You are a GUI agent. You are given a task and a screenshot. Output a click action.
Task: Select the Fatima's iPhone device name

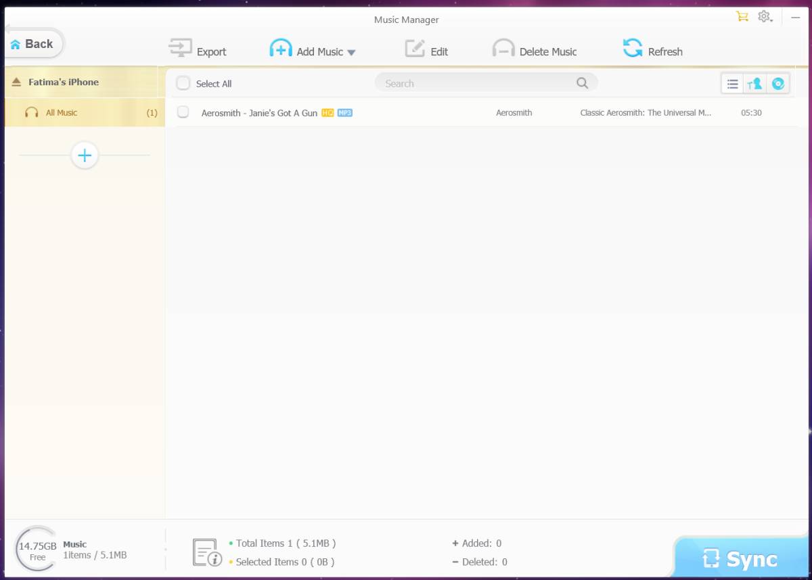click(64, 82)
